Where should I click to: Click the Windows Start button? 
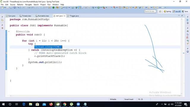(x=3, y=104)
